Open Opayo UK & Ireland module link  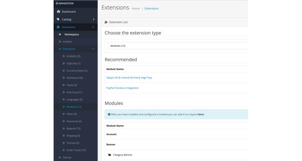click(129, 78)
